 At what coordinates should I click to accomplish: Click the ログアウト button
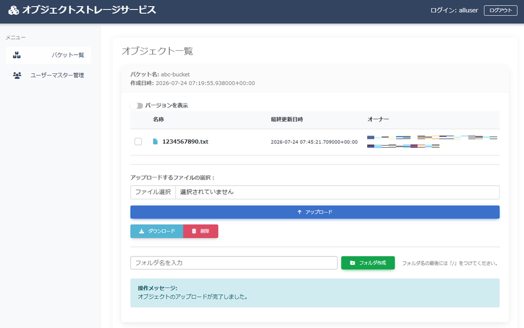click(500, 10)
